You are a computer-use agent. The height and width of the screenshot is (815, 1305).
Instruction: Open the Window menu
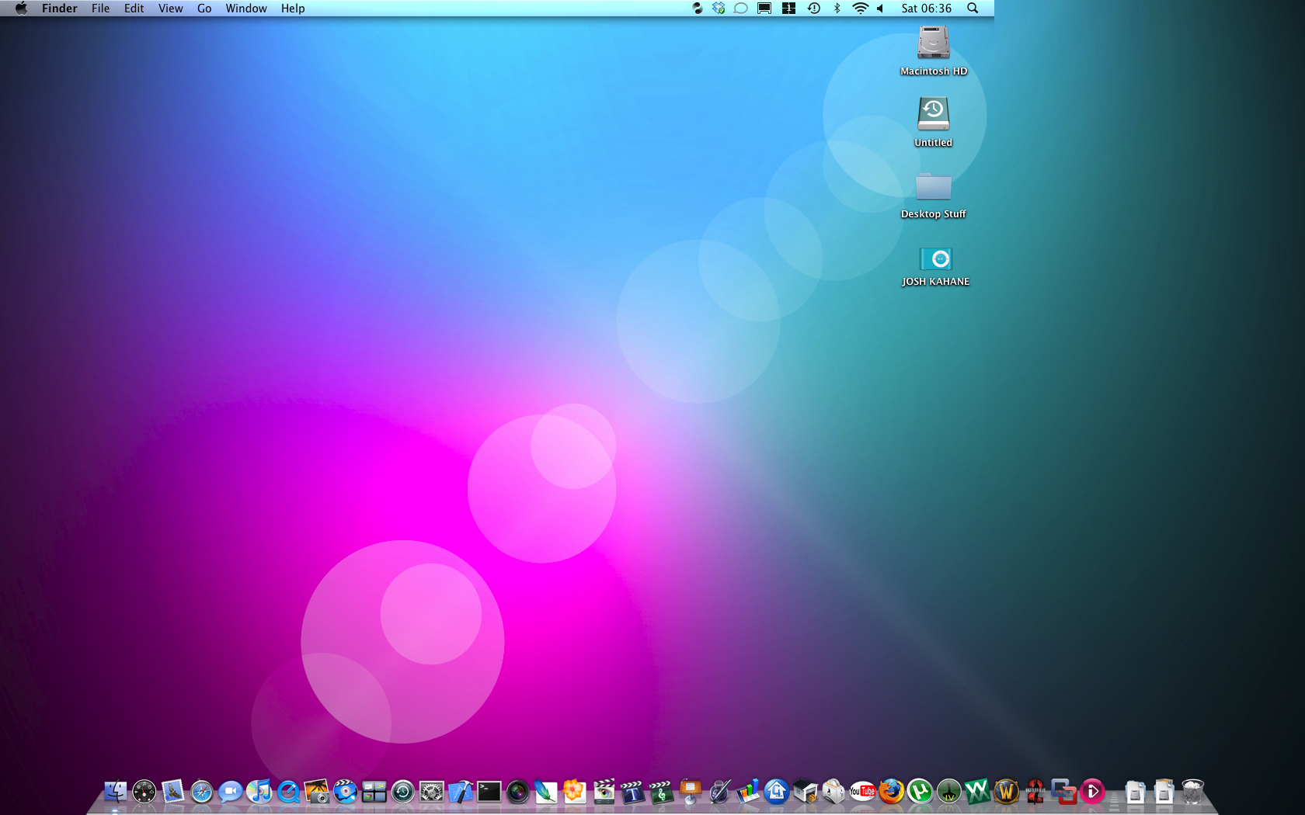pos(246,9)
